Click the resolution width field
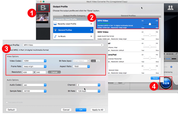178x116 pixels. pyautogui.click(x=28, y=72)
